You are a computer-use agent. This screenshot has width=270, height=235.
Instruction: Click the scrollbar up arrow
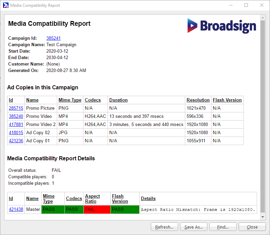[263, 18]
